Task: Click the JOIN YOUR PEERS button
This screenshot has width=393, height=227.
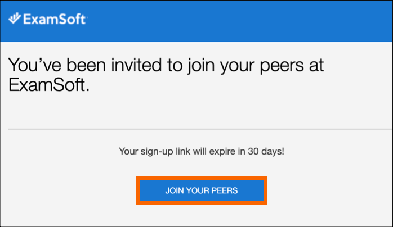Action: 202,190
